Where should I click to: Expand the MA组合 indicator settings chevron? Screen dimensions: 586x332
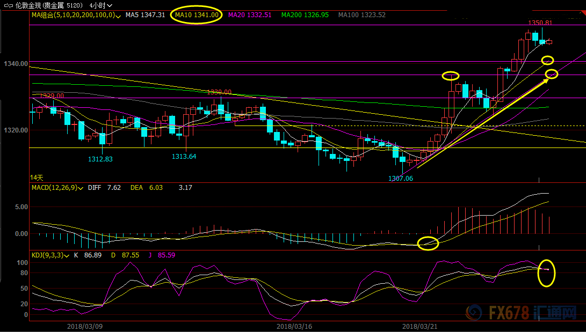coord(119,16)
